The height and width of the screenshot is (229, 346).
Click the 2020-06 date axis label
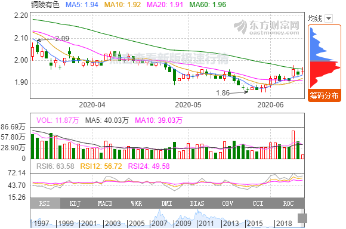tap(270, 104)
